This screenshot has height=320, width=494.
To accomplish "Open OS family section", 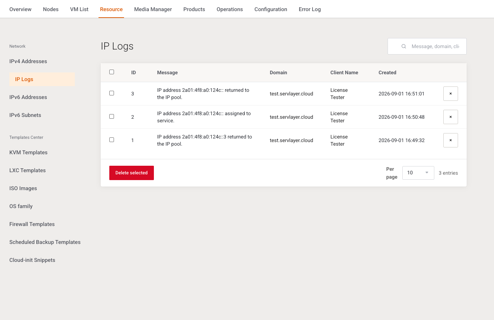I will click(21, 206).
